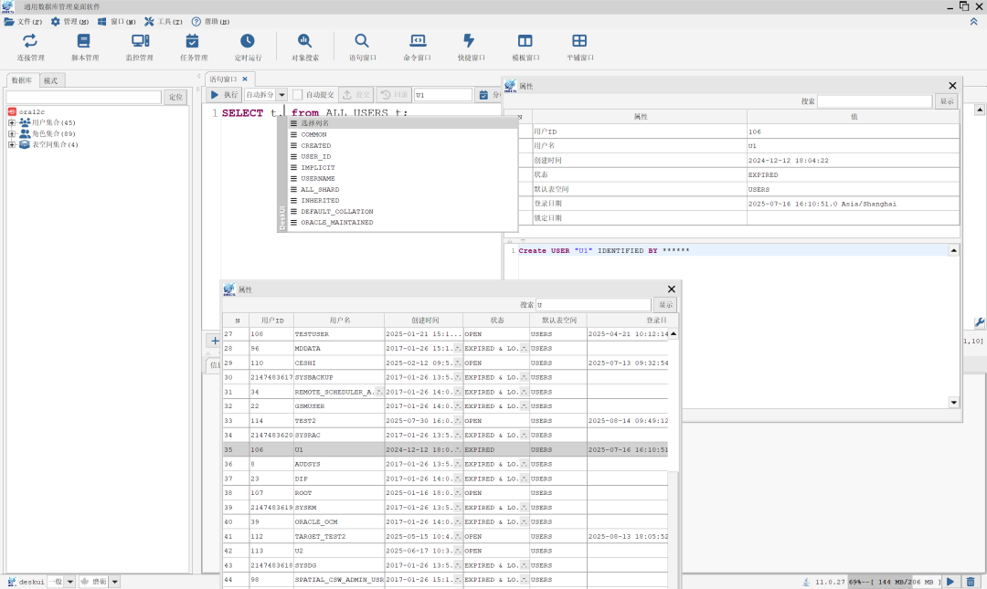Screen dimensions: 987x589
Task: Switch to the 模式 tab
Action: click(51, 80)
